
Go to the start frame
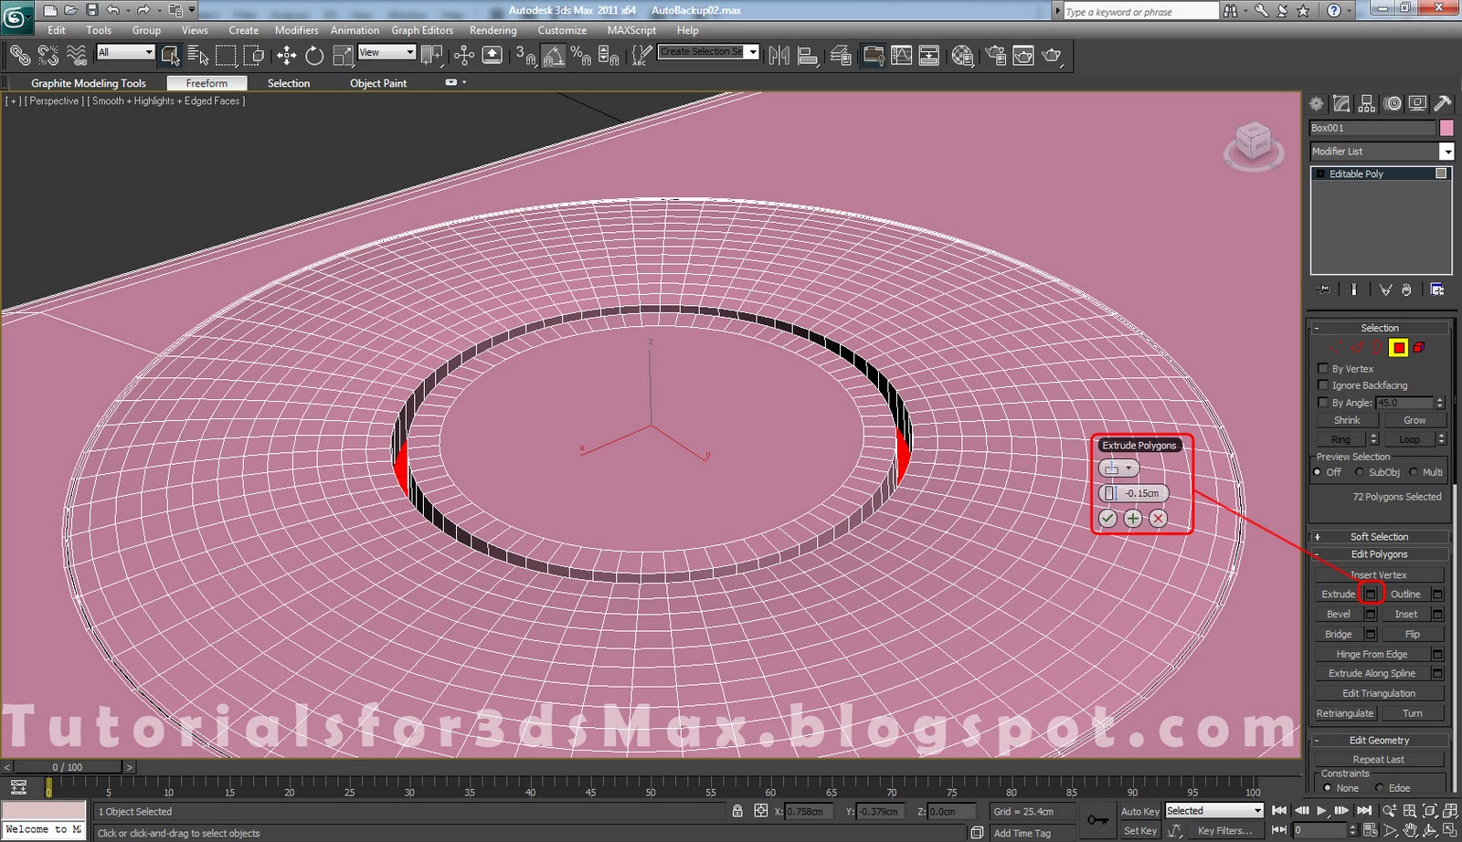point(1279,811)
